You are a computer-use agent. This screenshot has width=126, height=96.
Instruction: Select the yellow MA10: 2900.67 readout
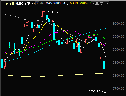coord(80,3)
